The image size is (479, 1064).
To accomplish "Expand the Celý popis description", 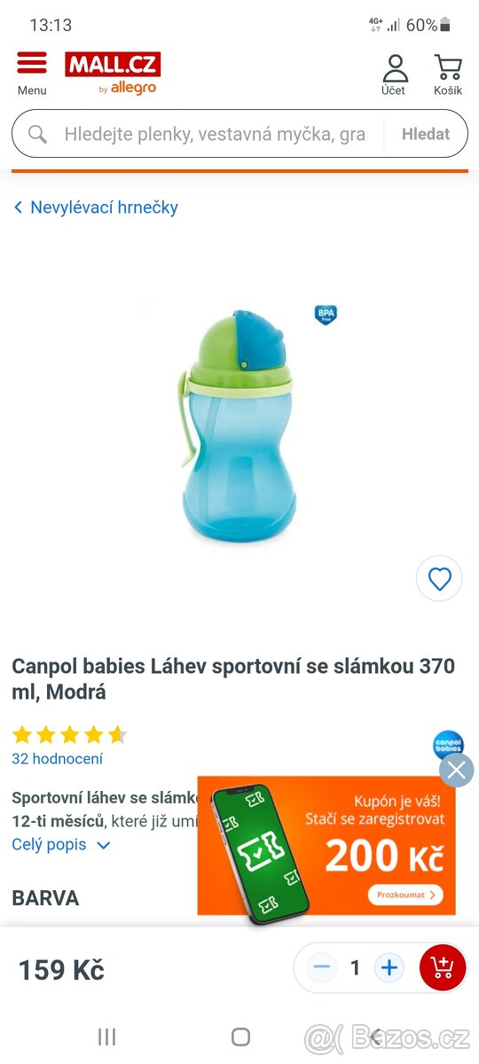I will [x=61, y=845].
